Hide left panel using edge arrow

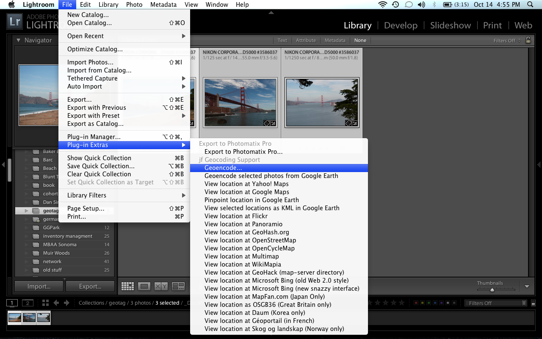coord(3,164)
